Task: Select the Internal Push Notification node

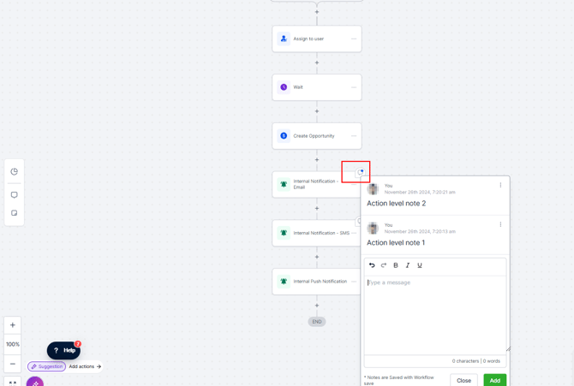Action: [x=317, y=282]
